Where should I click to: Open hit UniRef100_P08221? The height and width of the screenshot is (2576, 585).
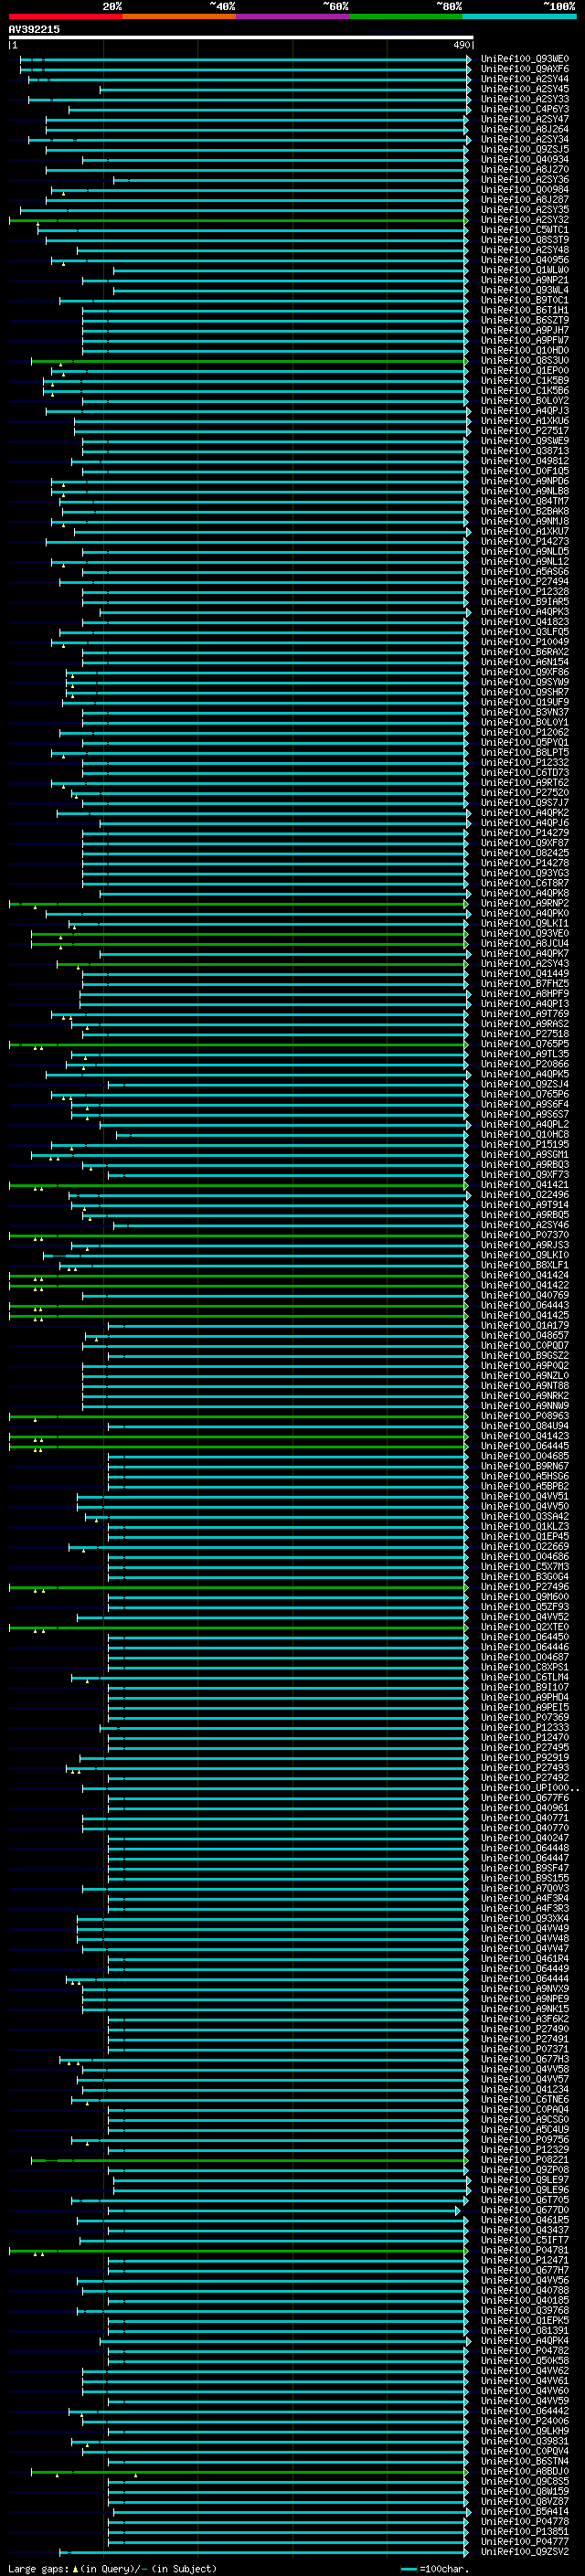coord(525,2159)
